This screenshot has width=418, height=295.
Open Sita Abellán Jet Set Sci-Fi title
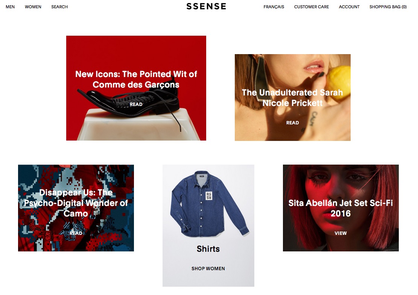pyautogui.click(x=341, y=208)
